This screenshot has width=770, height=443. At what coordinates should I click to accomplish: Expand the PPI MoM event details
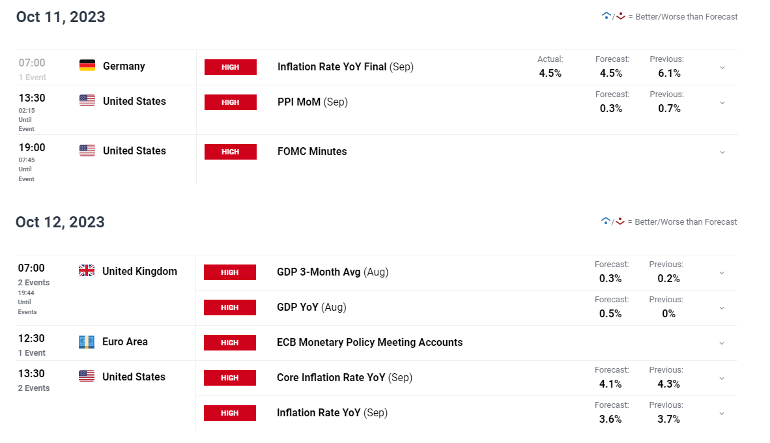coord(722,103)
